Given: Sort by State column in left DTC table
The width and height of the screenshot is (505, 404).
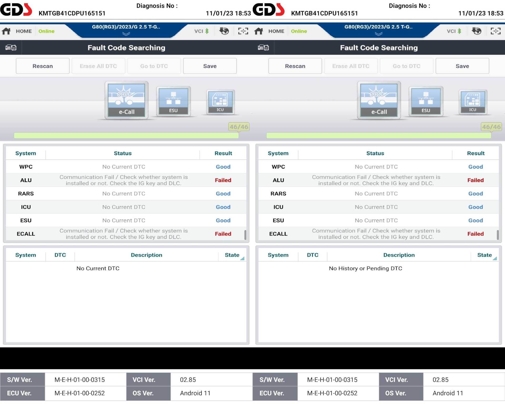Looking at the screenshot, I should pyautogui.click(x=232, y=255).
